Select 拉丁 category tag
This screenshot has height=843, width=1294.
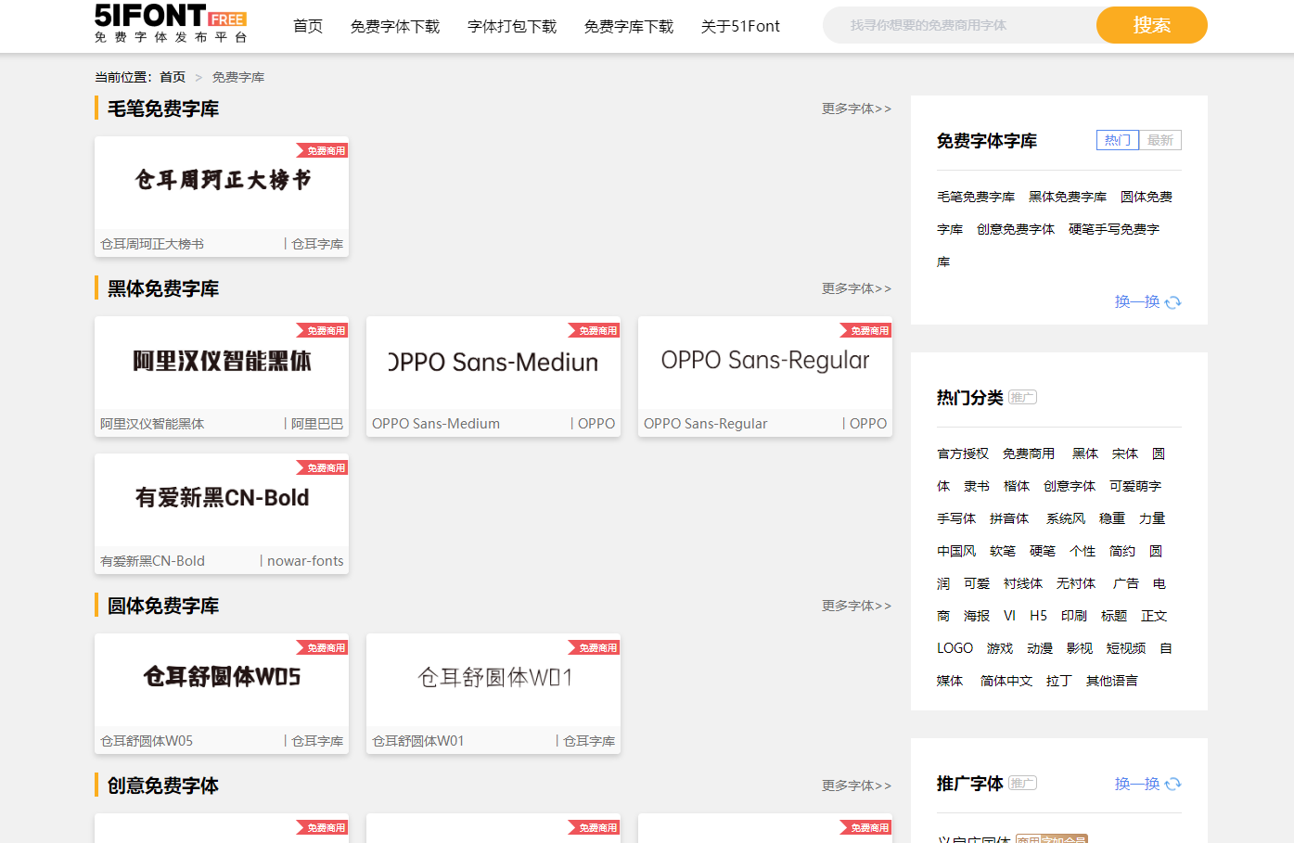[x=1059, y=681]
